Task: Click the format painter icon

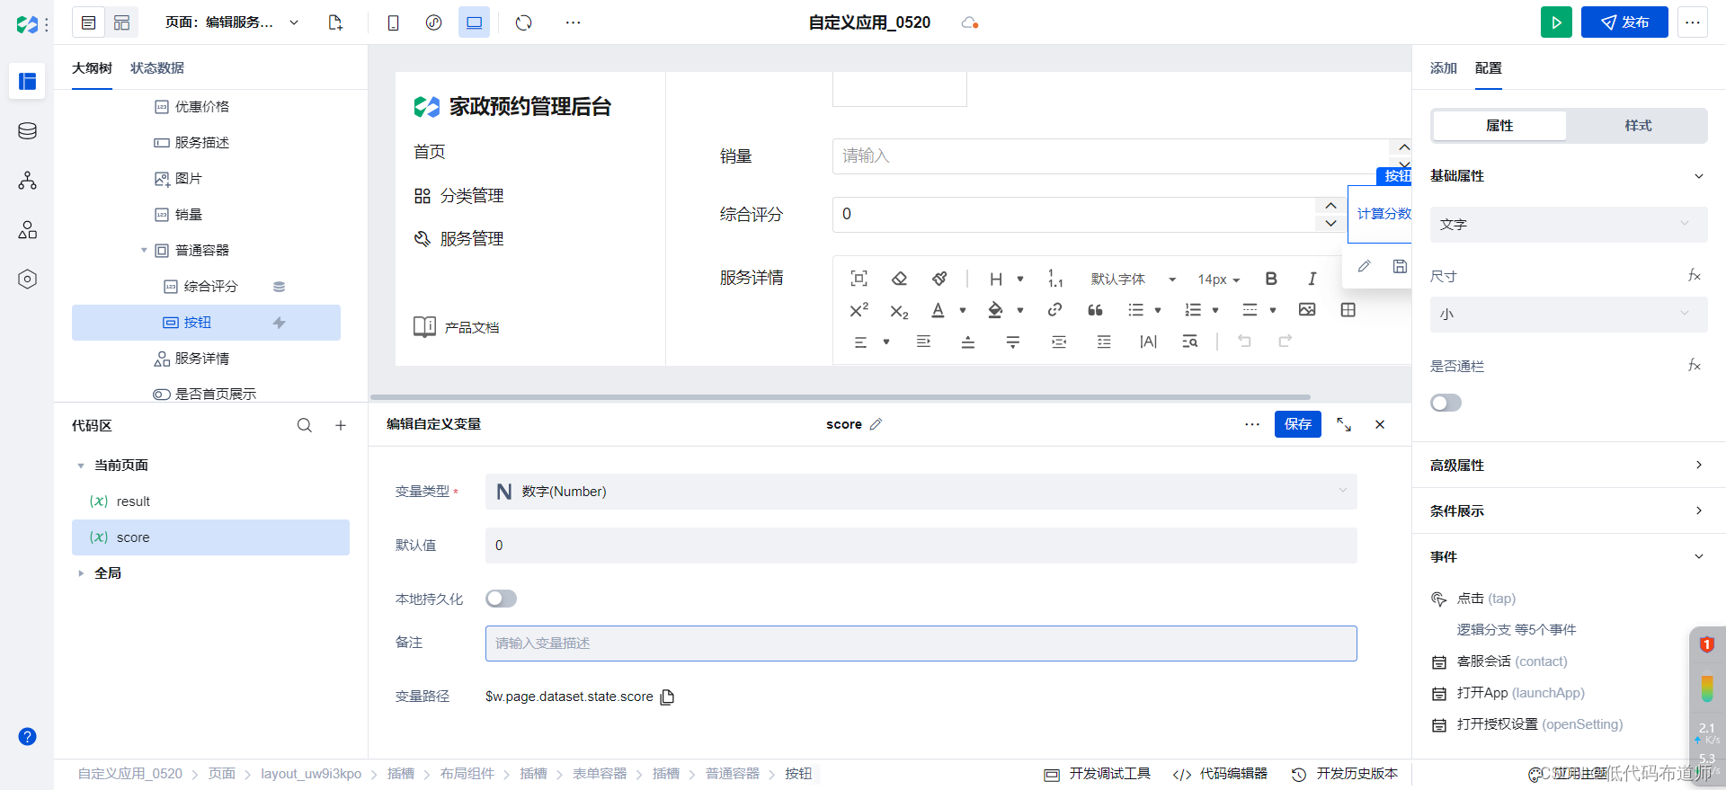Action: point(939,279)
